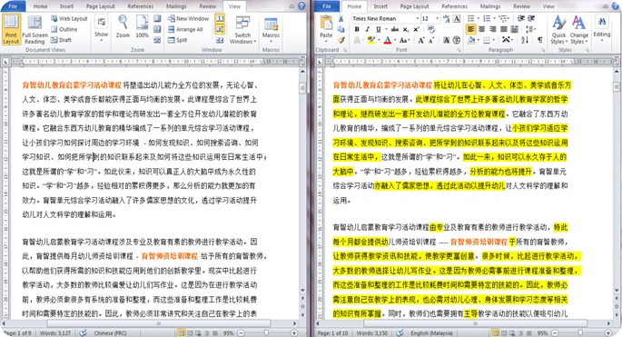Justify text alignment

point(503,29)
